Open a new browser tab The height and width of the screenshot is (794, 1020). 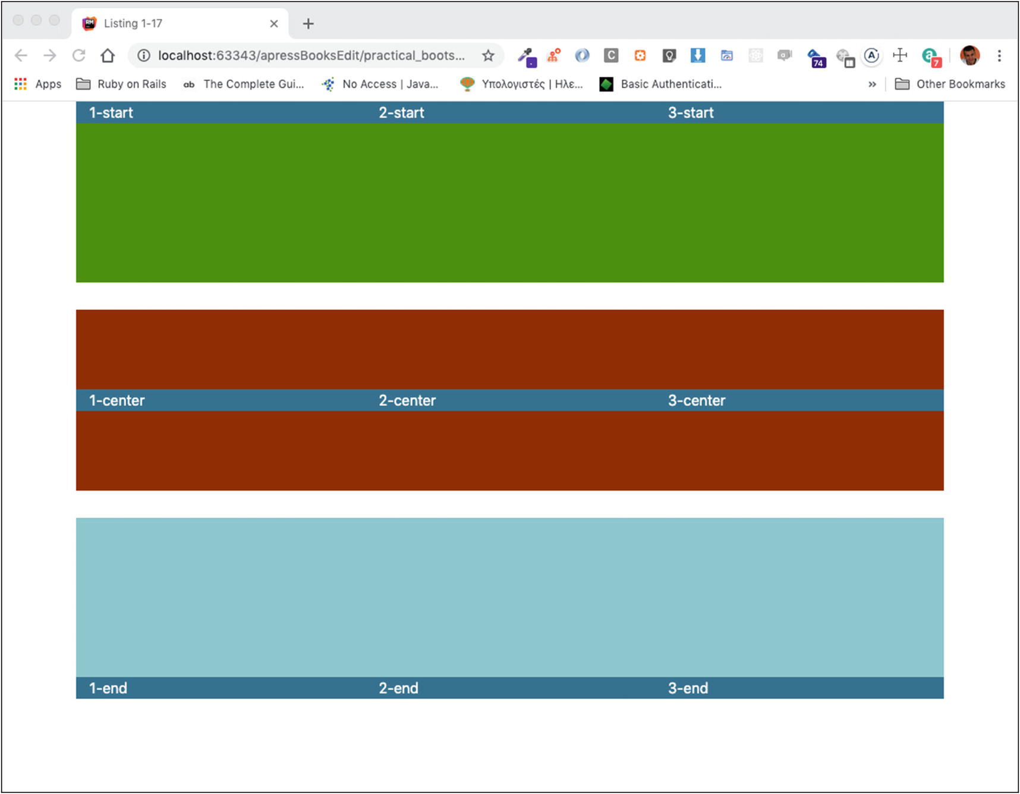click(308, 24)
